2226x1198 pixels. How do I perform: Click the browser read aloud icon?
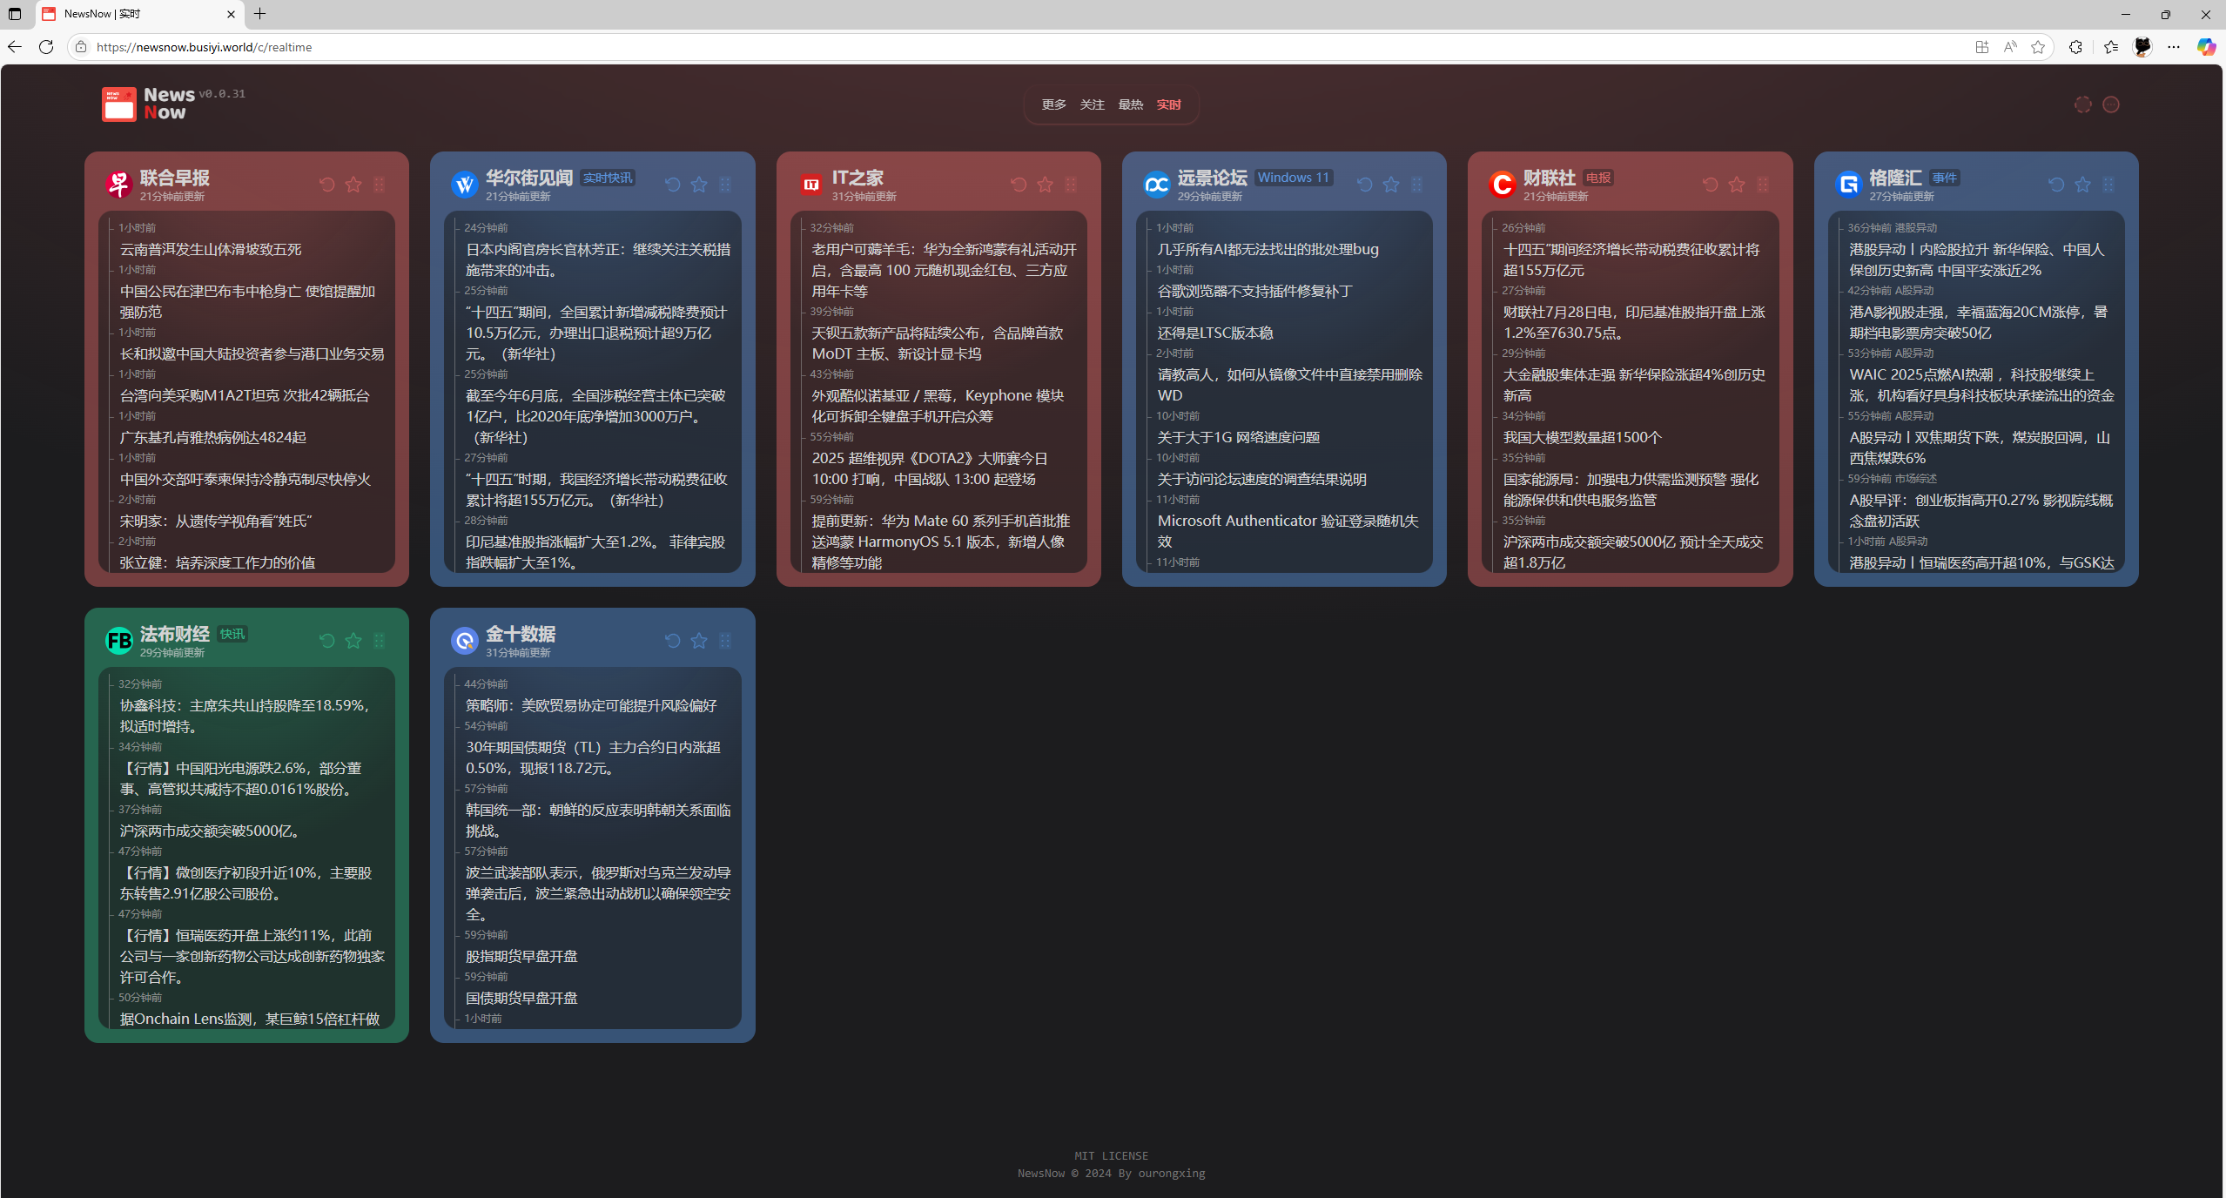tap(2010, 47)
